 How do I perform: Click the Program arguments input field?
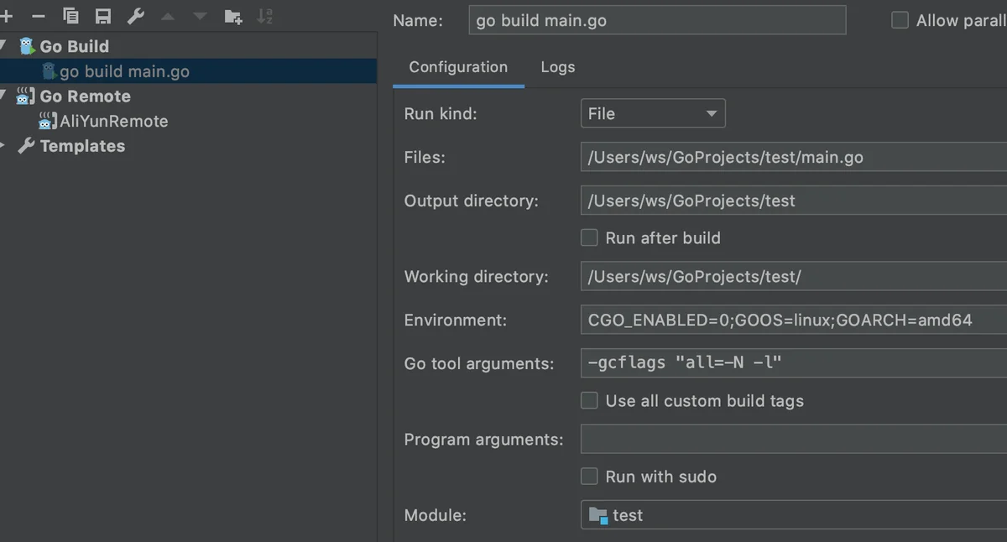(x=793, y=440)
